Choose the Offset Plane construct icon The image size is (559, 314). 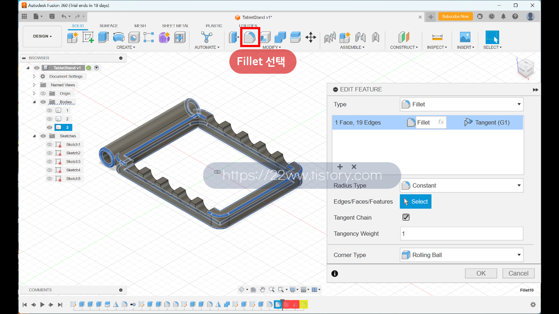[404, 37]
